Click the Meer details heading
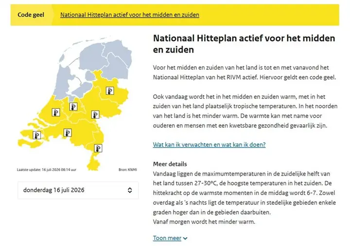Image resolution: width=350 pixels, height=246 pixels. [x=170, y=164]
